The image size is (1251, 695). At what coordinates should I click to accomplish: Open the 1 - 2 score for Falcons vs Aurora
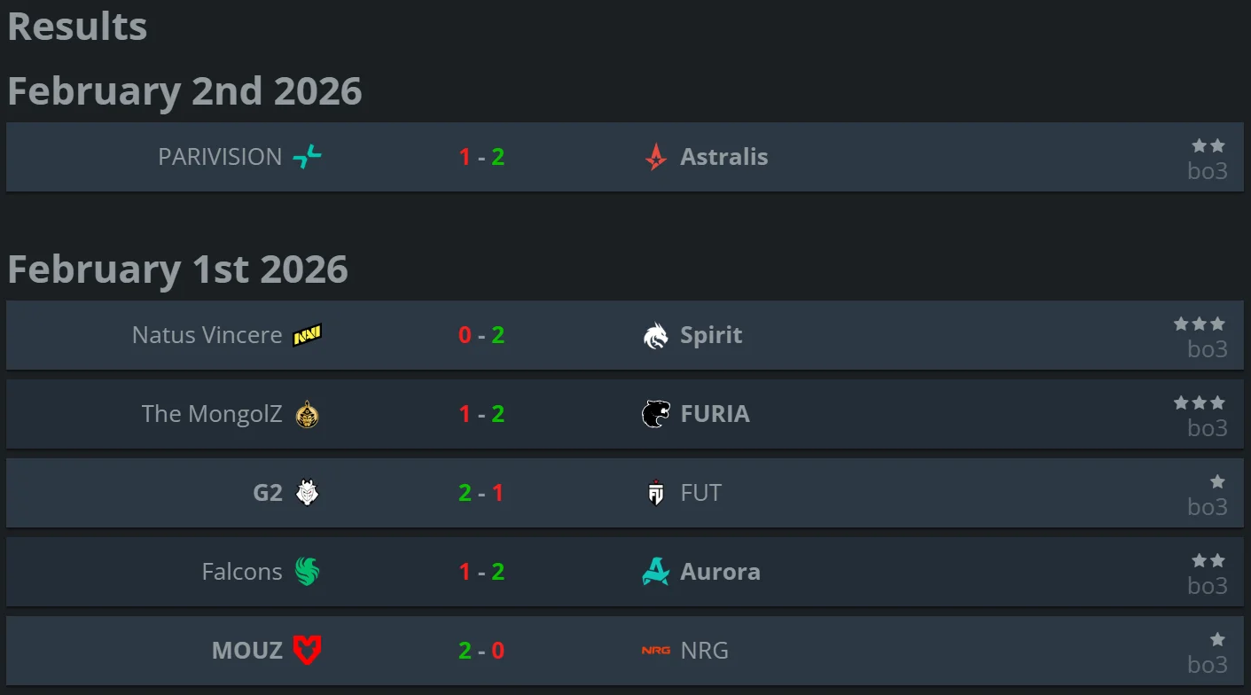coord(481,572)
